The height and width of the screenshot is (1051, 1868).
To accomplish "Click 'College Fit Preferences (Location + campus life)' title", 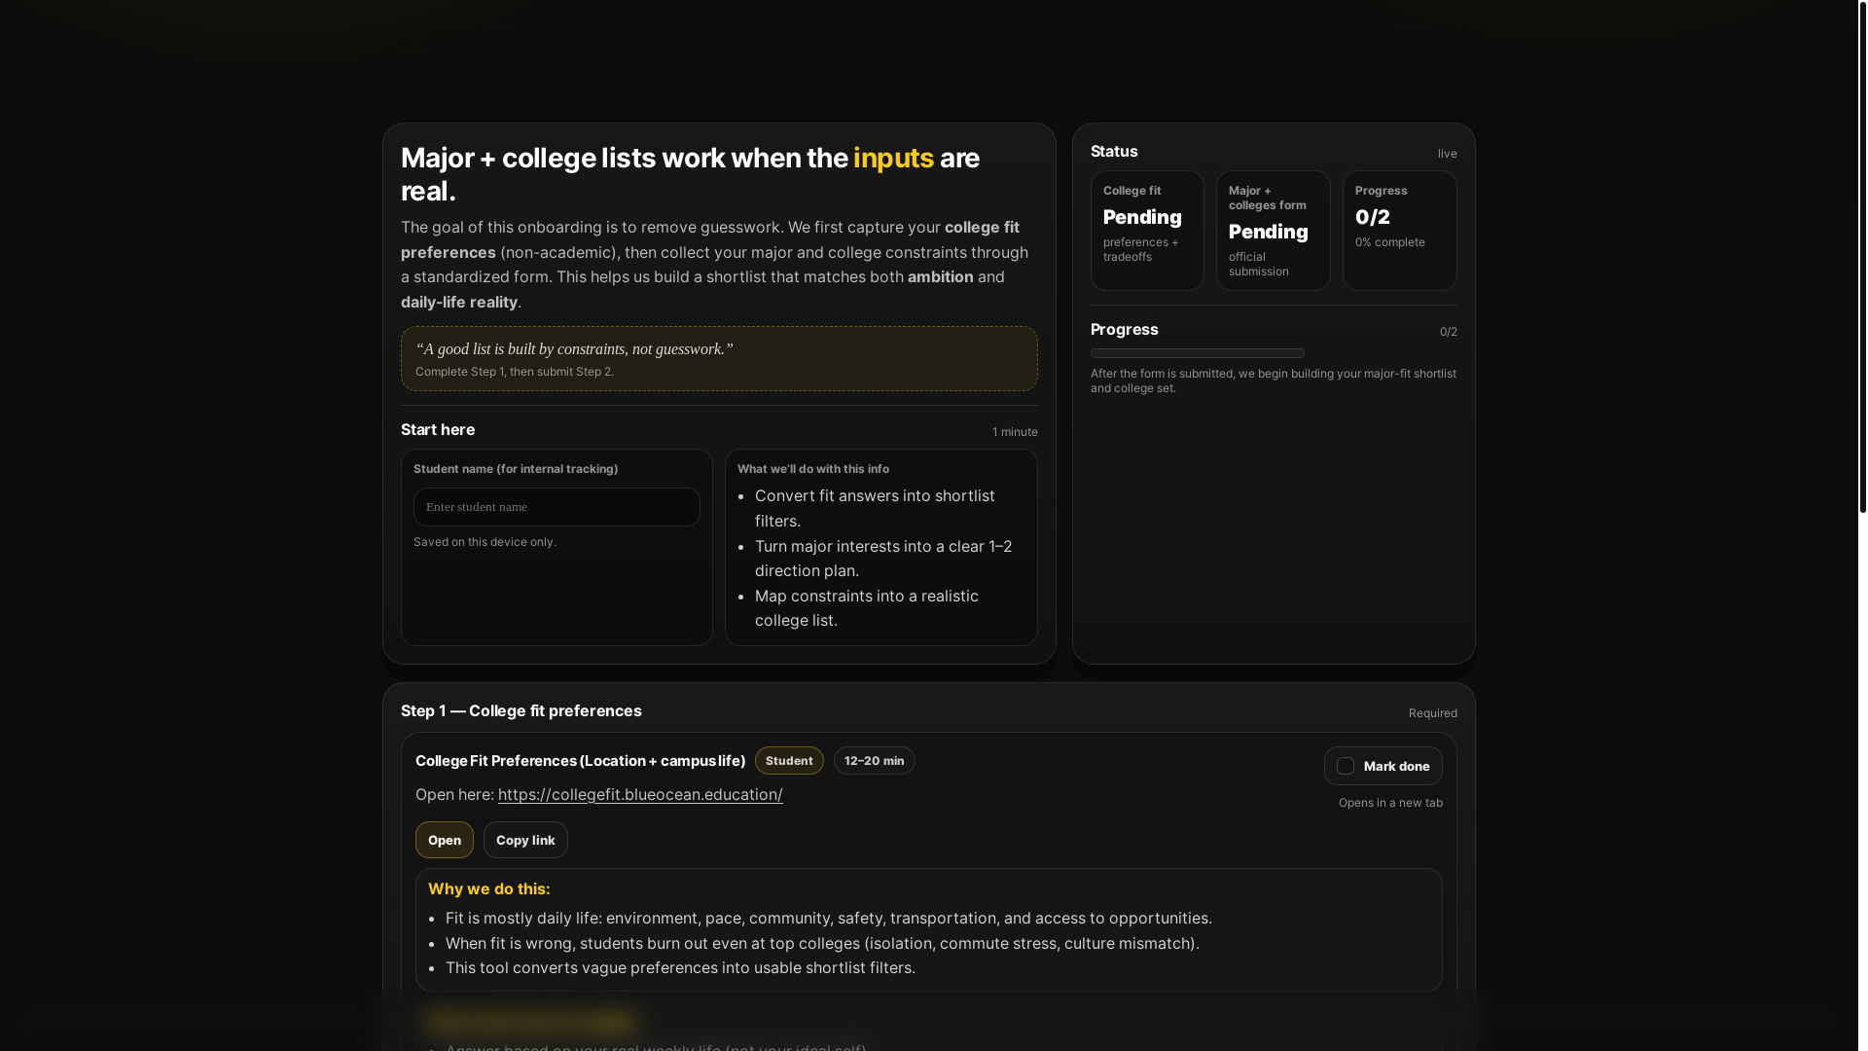I will click(x=580, y=761).
